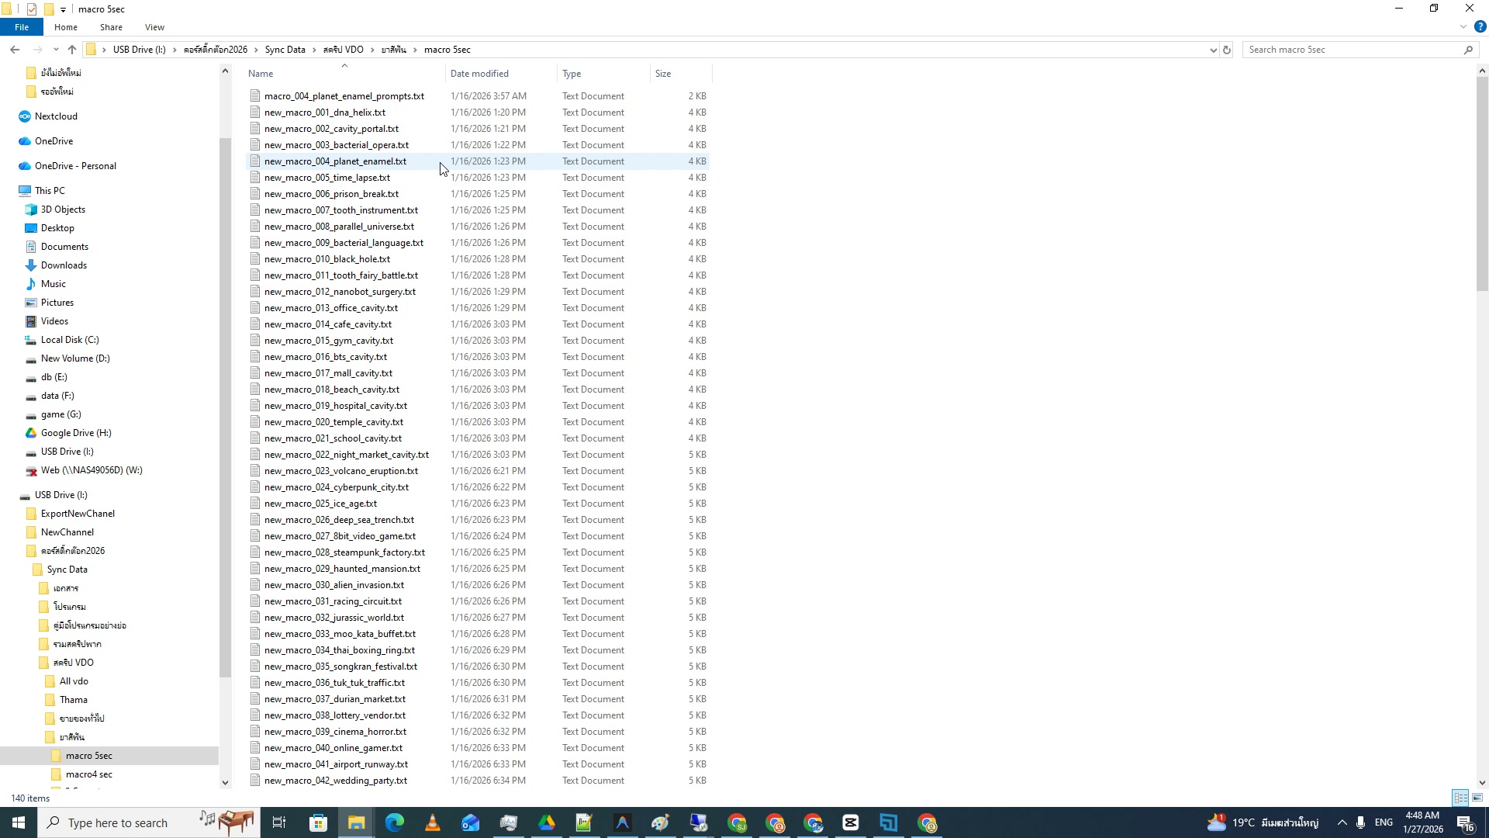Open Outlook from the taskbar
Image resolution: width=1489 pixels, height=838 pixels.
[x=471, y=822]
